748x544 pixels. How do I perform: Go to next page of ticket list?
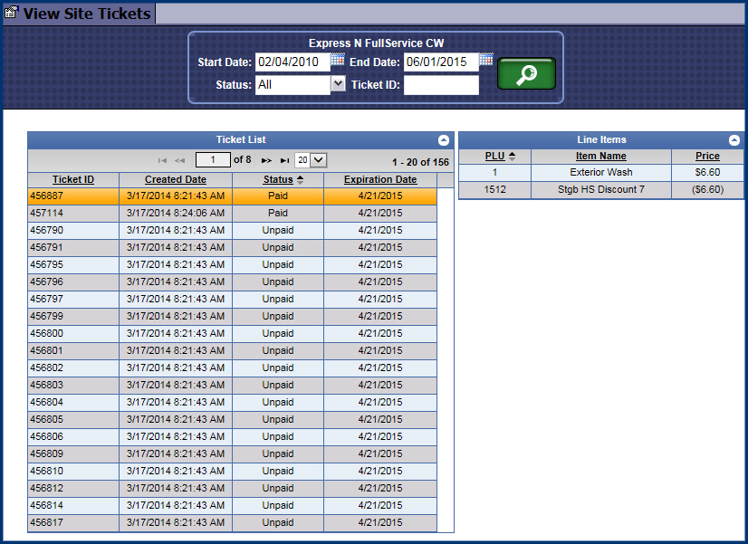coord(266,160)
